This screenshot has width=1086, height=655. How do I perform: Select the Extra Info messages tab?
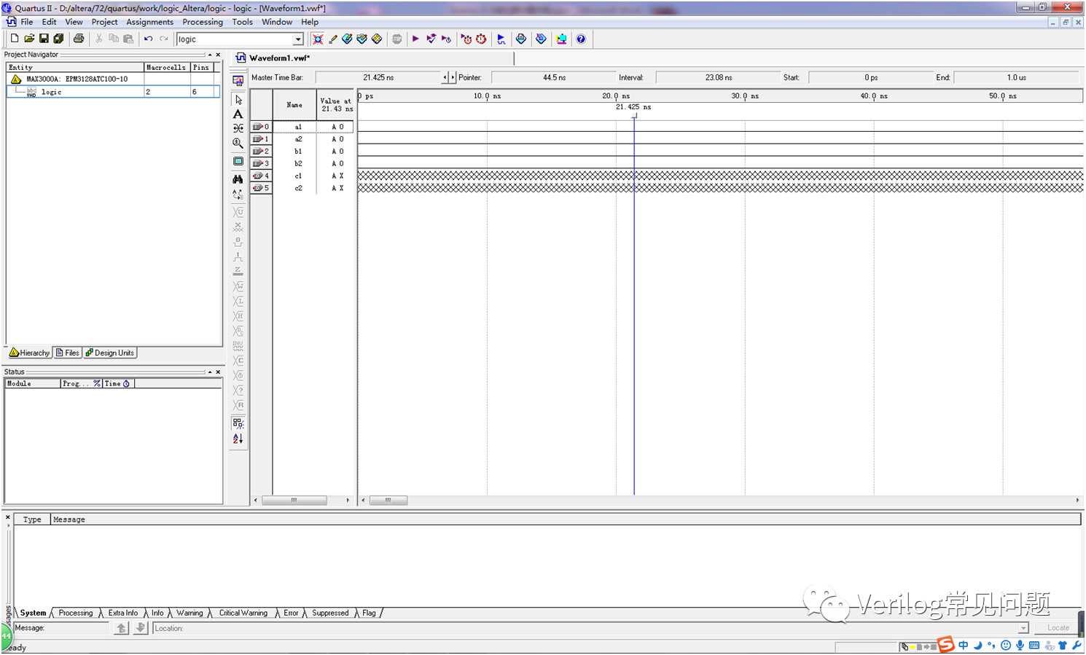(x=122, y=613)
